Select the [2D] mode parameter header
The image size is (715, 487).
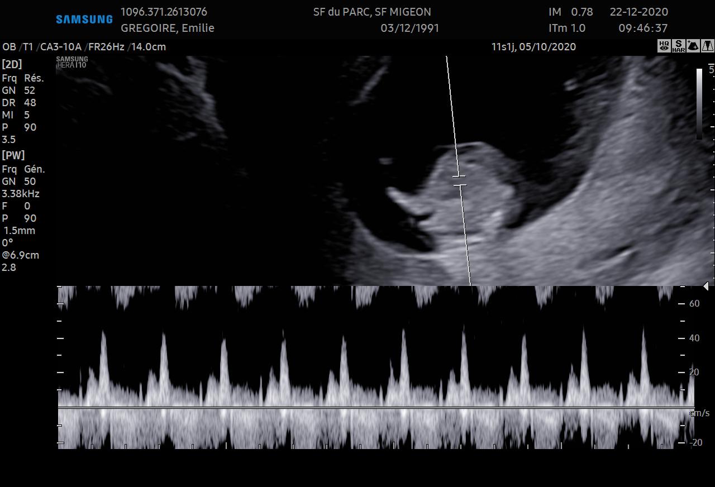[12, 64]
